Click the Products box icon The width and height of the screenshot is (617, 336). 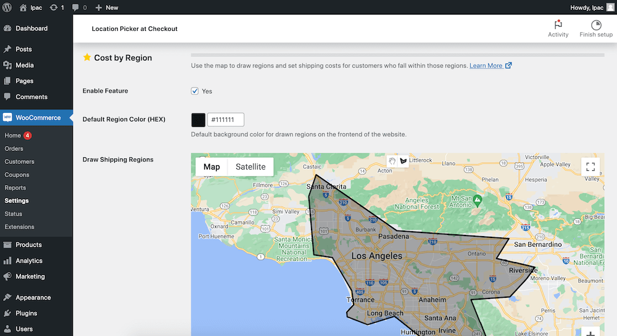[7, 244]
